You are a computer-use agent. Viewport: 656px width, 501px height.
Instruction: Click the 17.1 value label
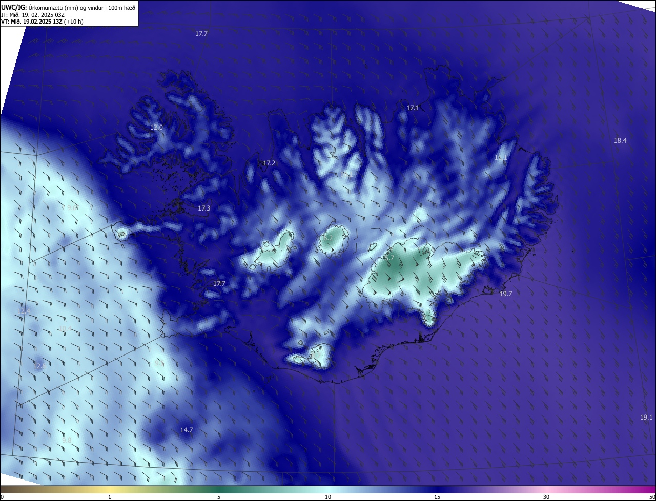[413, 108]
